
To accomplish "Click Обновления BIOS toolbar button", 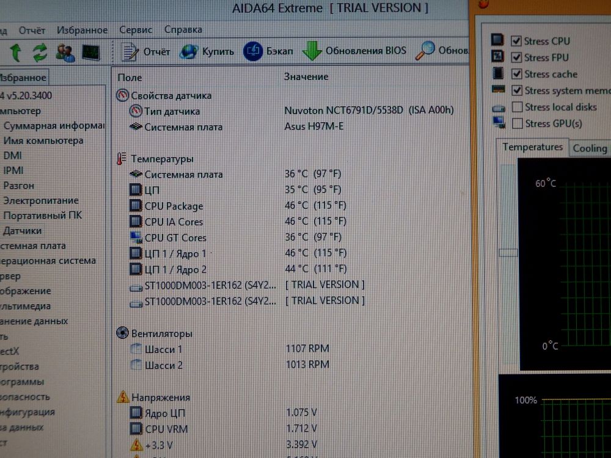I will click(x=354, y=51).
